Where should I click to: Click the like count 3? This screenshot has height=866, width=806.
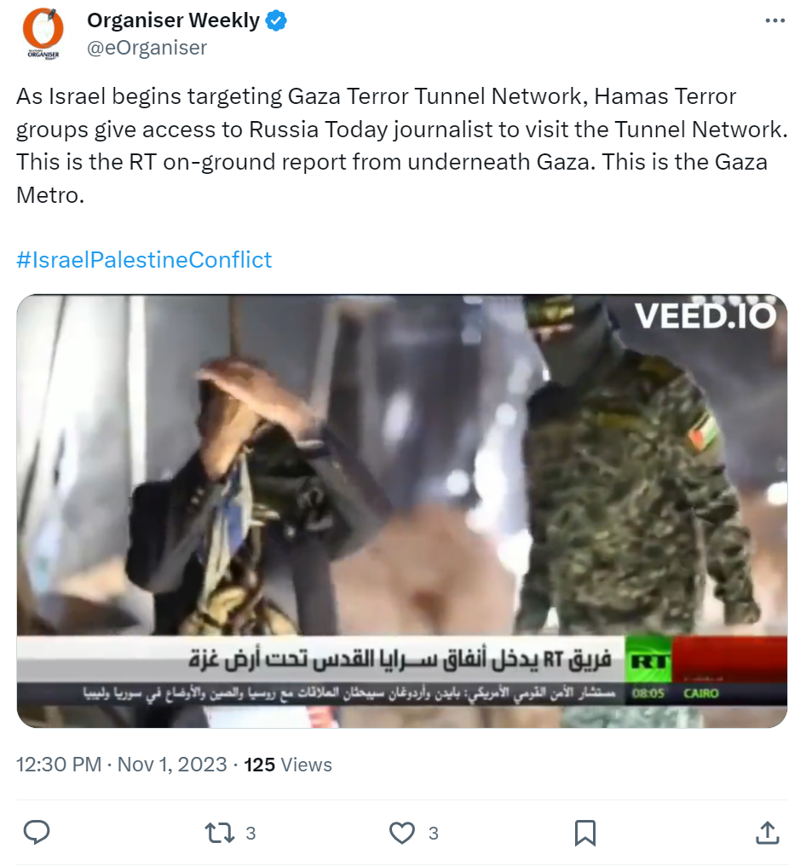click(x=434, y=834)
